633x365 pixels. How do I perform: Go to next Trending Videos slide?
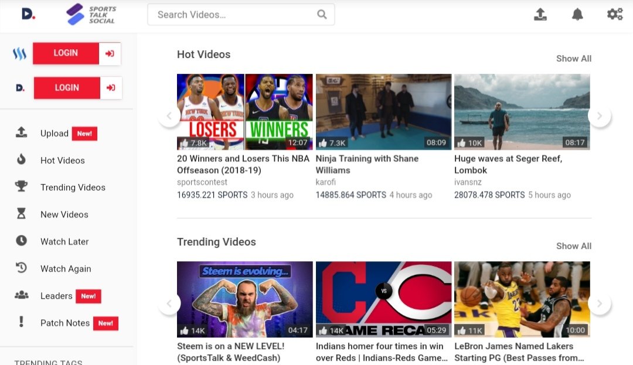click(x=600, y=303)
